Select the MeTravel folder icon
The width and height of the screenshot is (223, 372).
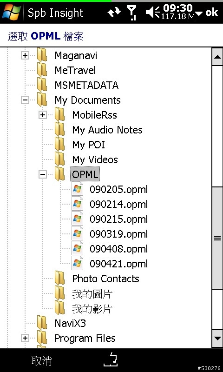click(x=42, y=70)
